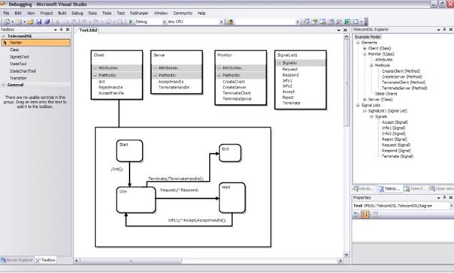Collapse the Signals section in the SignalList1 shape
The height and width of the screenshot is (273, 454).
(x=280, y=63)
